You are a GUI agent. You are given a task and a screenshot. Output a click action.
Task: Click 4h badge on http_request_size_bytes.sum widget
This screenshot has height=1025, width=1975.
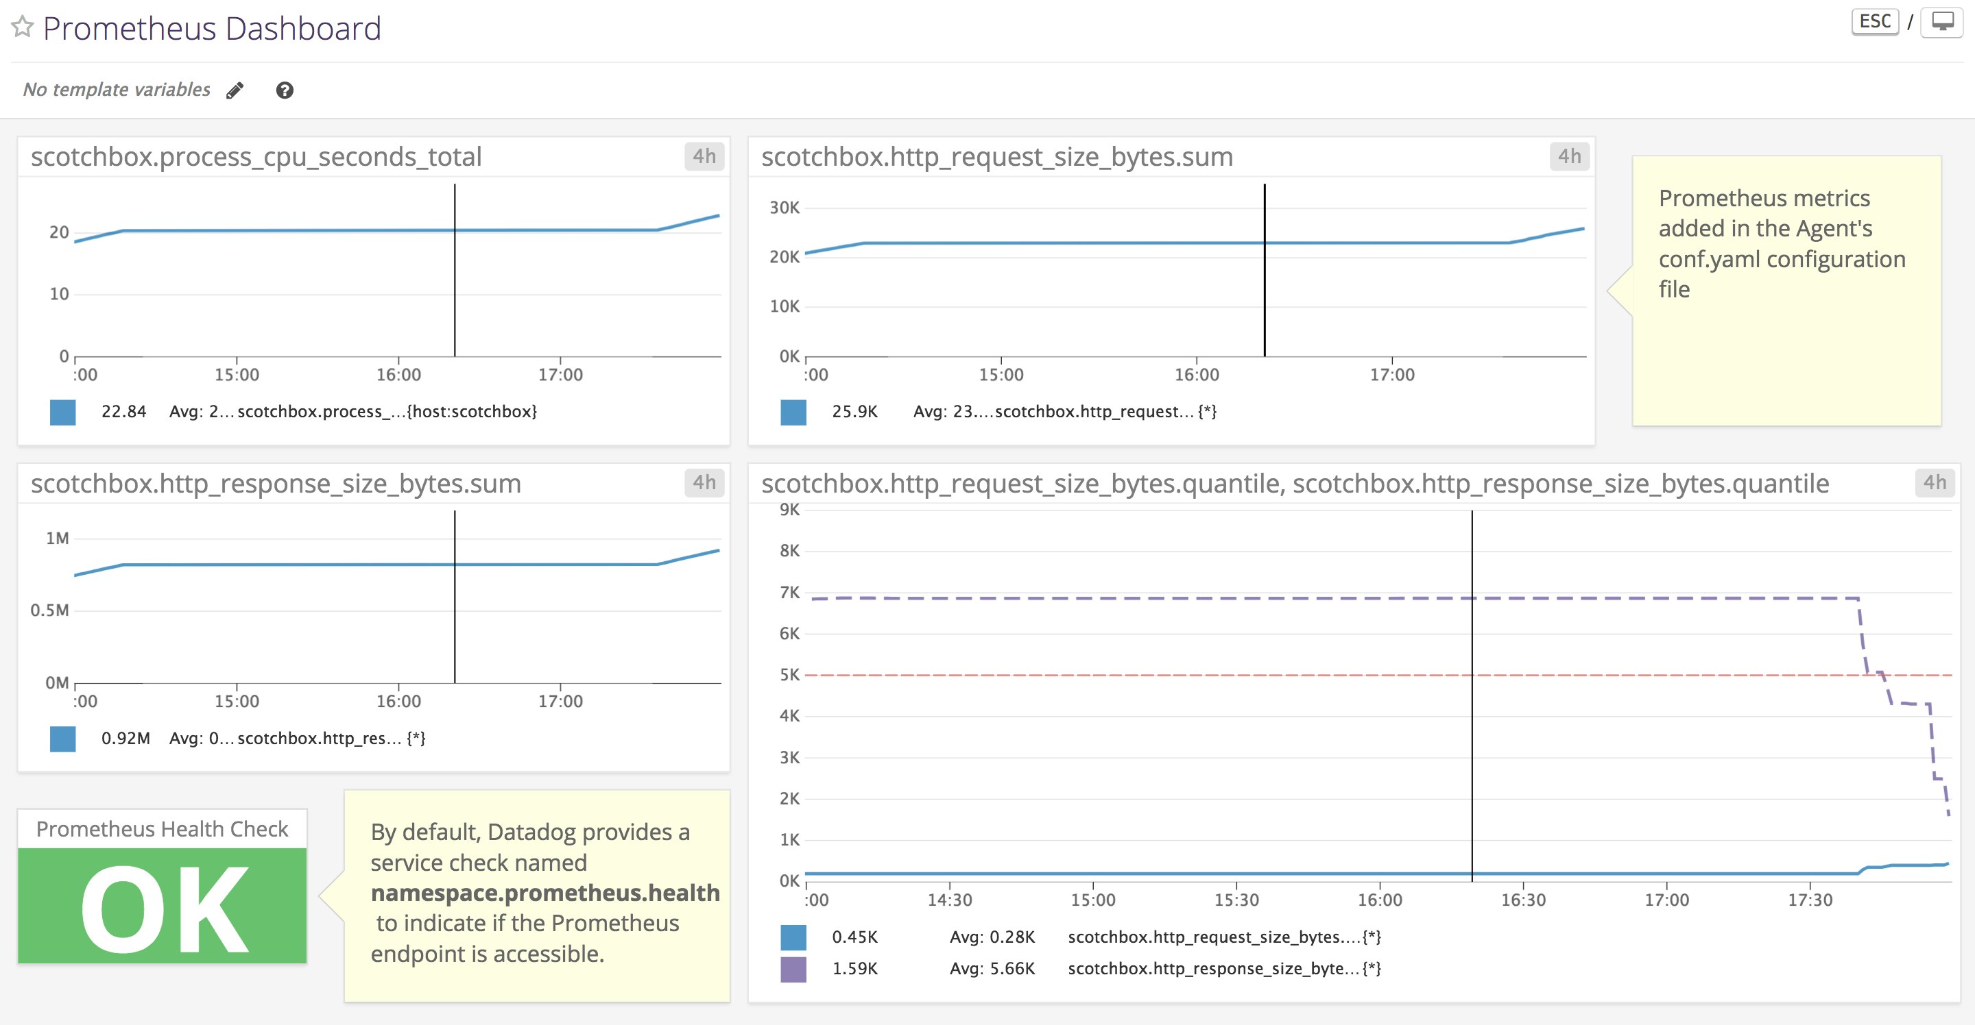[x=1568, y=156]
